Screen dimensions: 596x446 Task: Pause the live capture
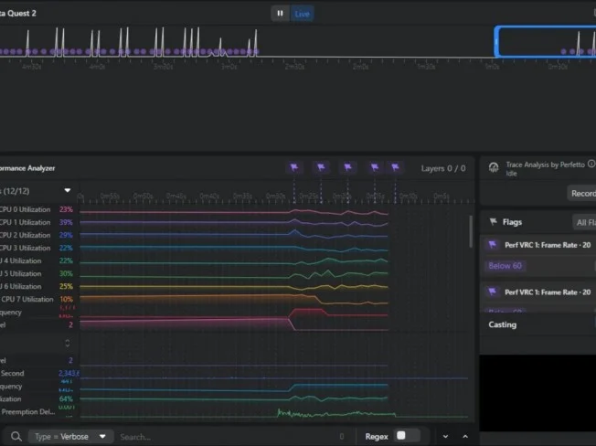click(280, 14)
